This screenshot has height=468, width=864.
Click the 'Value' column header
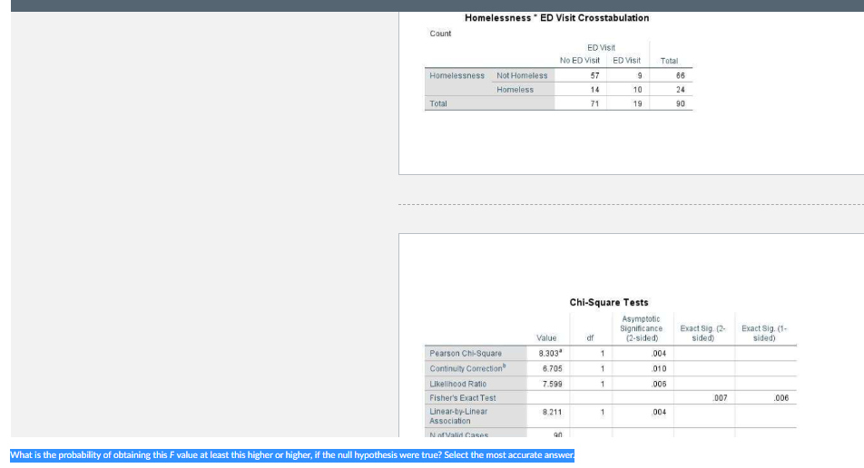546,338
